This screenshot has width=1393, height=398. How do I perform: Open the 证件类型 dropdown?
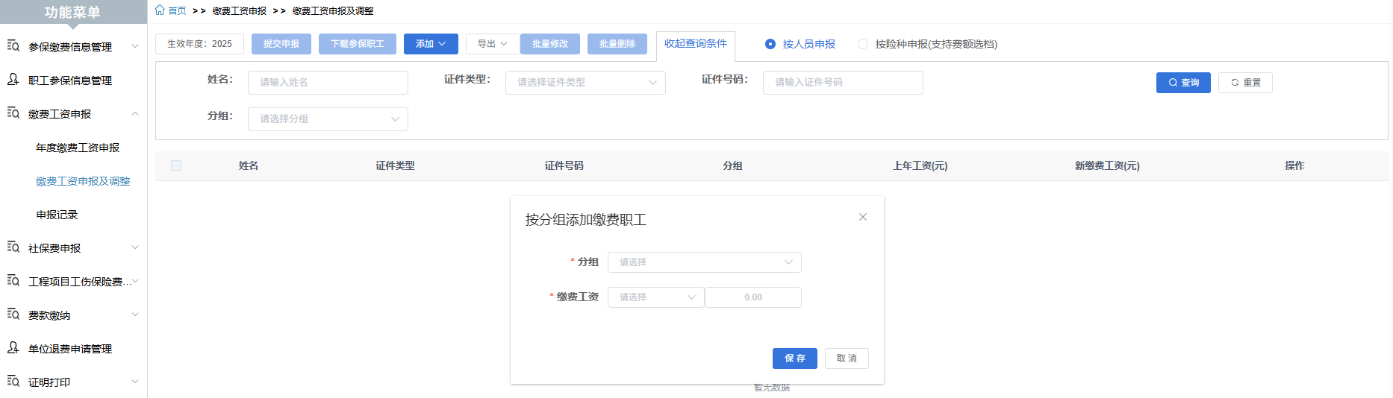(585, 83)
